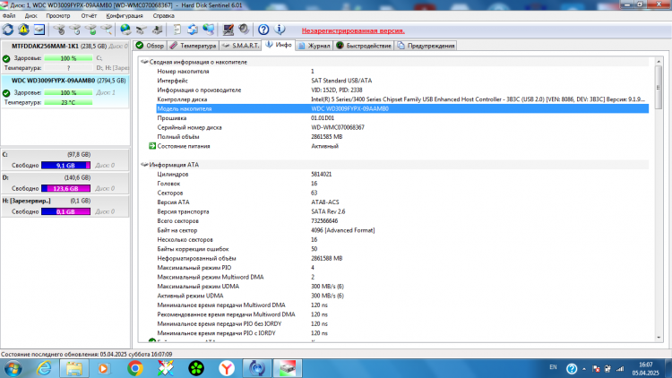Viewport: 672px width, 378px height.
Task: Click the Незарегистрированная версия link
Action: (353, 30)
